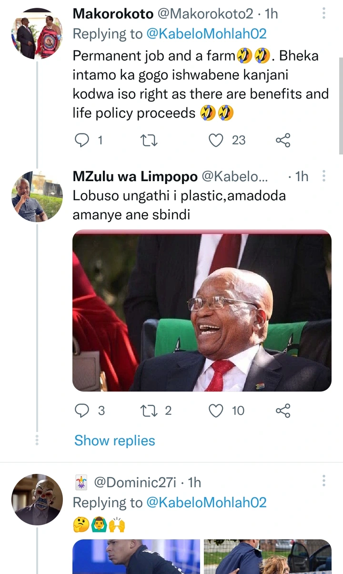Share MZulu wa Limpopo's tweet
Image resolution: width=343 pixels, height=574 pixels.
(x=283, y=410)
